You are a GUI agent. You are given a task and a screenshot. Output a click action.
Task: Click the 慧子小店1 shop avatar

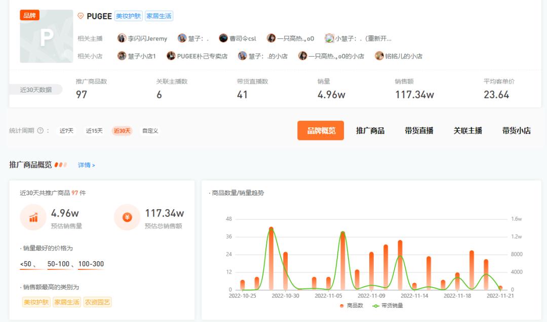click(121, 56)
